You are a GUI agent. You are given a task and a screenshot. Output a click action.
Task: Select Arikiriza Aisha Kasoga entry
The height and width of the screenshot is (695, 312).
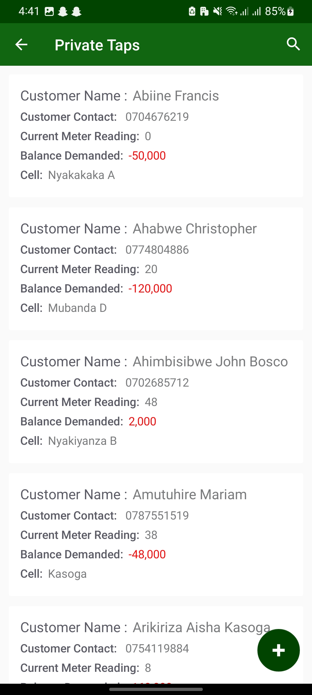[x=145, y=628]
